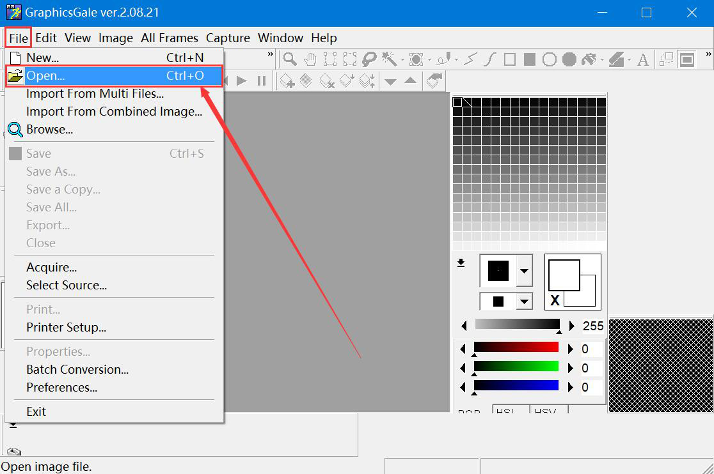
Task: Choose the Text tool
Action: 643,60
